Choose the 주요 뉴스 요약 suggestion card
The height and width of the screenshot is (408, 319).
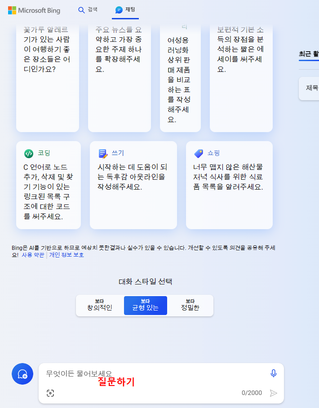coord(120,78)
